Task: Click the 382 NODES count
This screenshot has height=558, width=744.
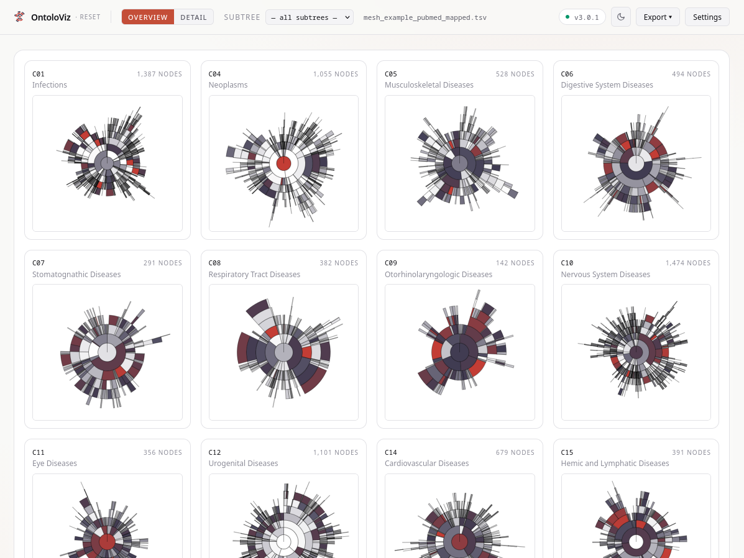Action: coord(339,263)
